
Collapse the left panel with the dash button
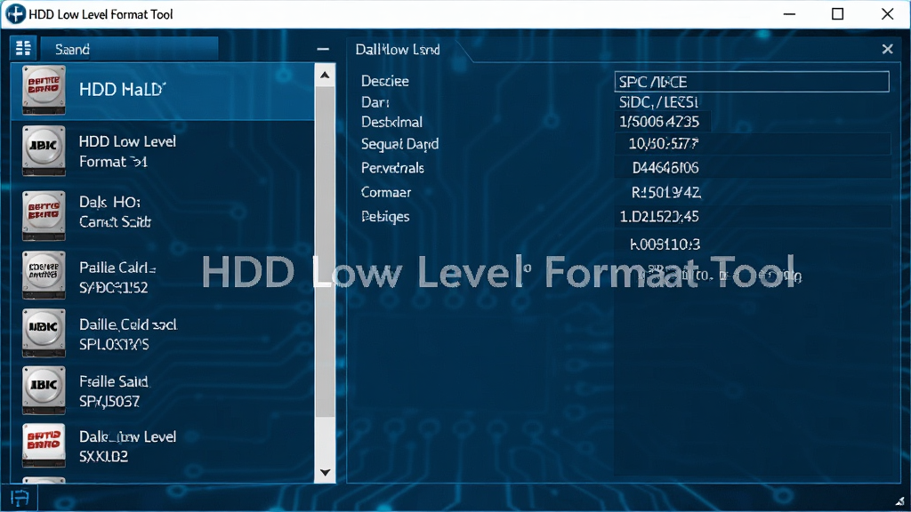[x=323, y=50]
